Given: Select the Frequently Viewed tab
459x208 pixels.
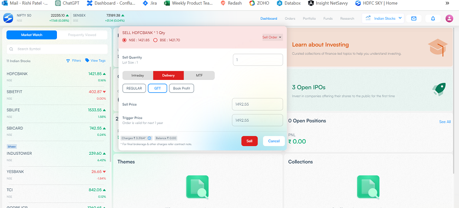Looking at the screenshot, I should [x=82, y=35].
